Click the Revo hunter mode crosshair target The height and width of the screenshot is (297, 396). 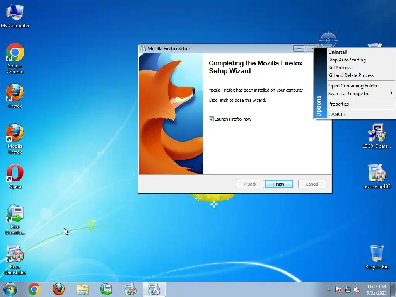328,40
